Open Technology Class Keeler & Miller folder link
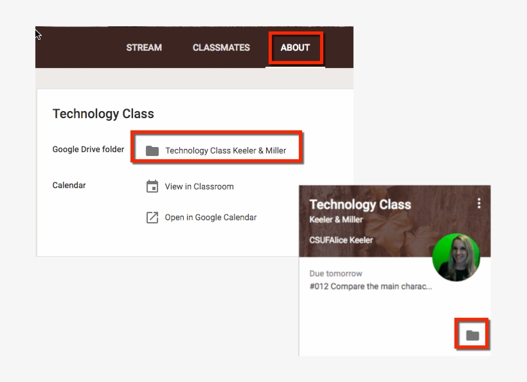This screenshot has height=382, width=527. [226, 150]
